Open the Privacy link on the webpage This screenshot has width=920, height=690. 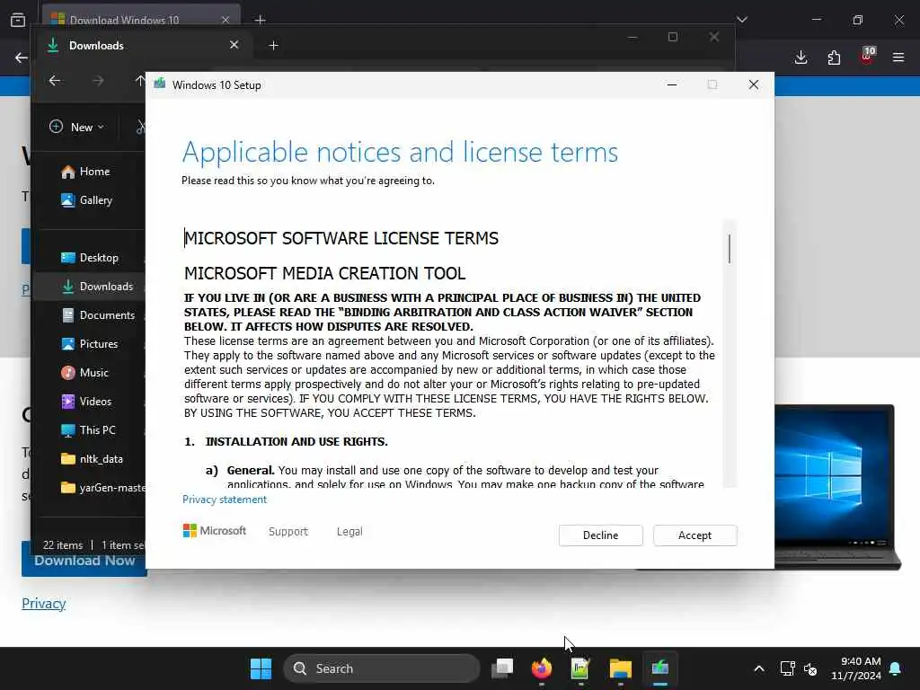tap(43, 603)
